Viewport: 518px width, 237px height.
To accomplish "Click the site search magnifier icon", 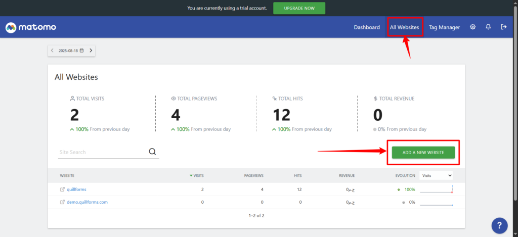I will point(152,152).
